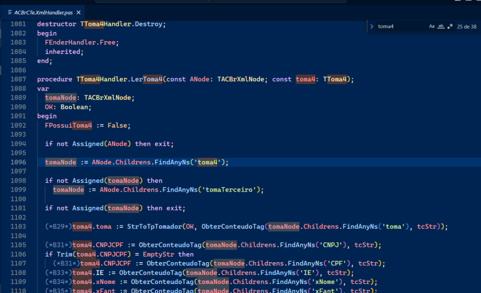Click 'var' keyword on line 1088

coord(43,88)
